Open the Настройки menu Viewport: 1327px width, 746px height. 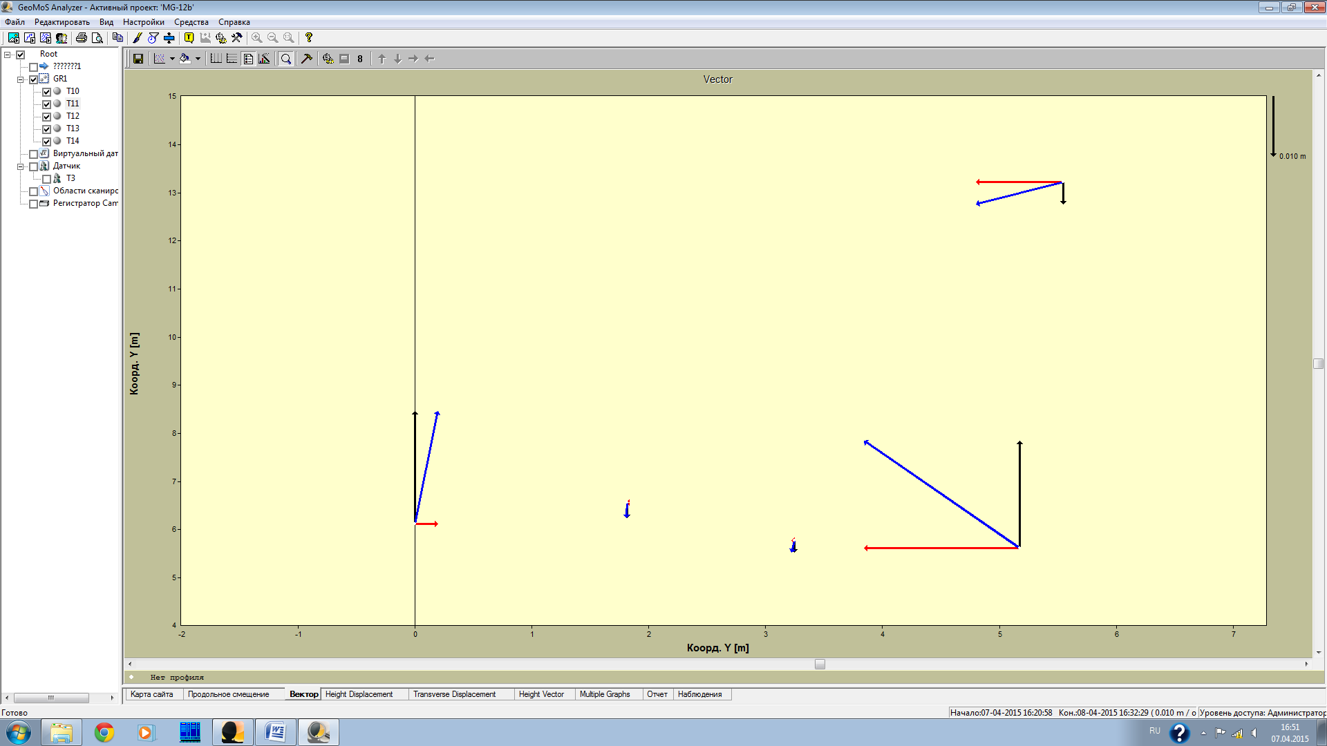pos(143,22)
